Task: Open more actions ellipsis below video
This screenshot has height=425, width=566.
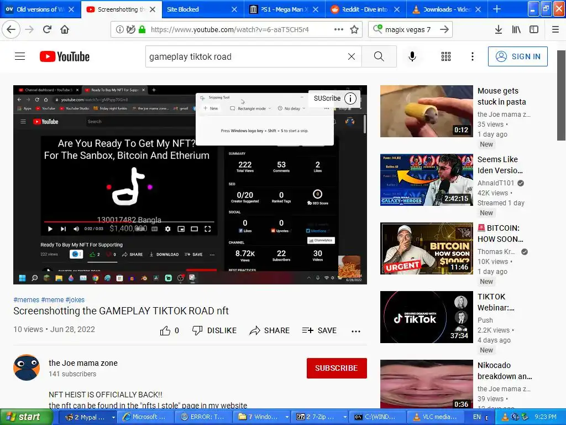Action: (356, 331)
